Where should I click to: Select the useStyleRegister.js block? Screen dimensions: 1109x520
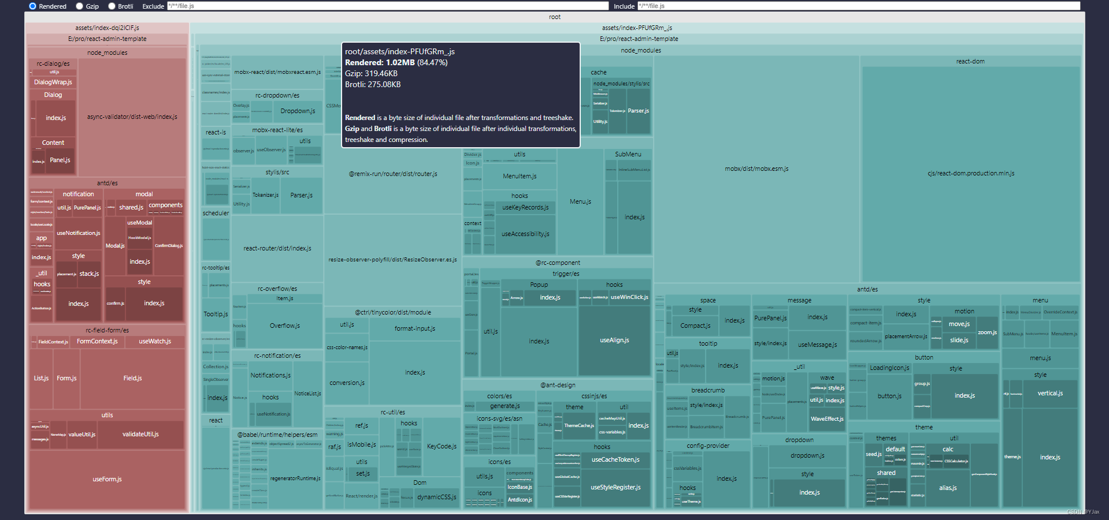click(x=615, y=488)
